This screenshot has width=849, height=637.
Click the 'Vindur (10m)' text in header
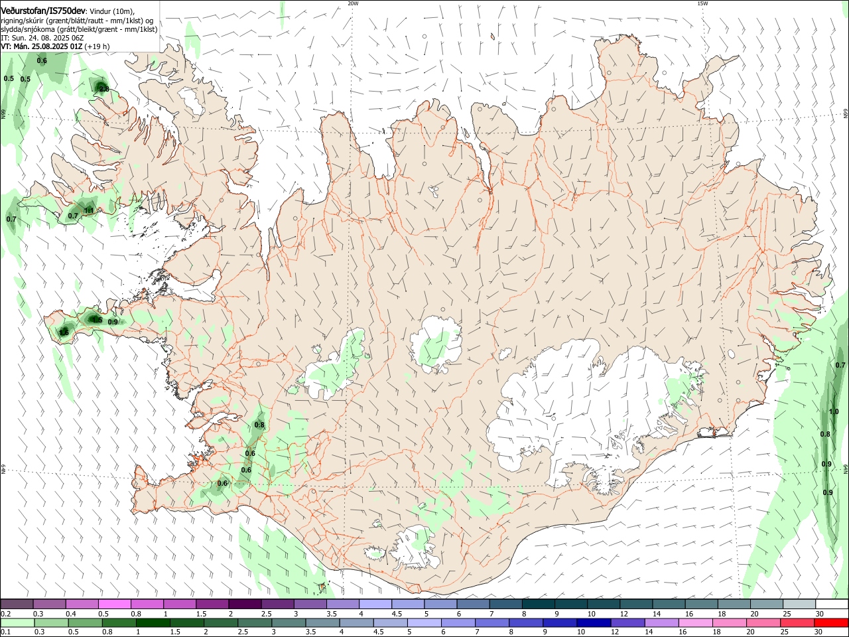click(x=112, y=12)
